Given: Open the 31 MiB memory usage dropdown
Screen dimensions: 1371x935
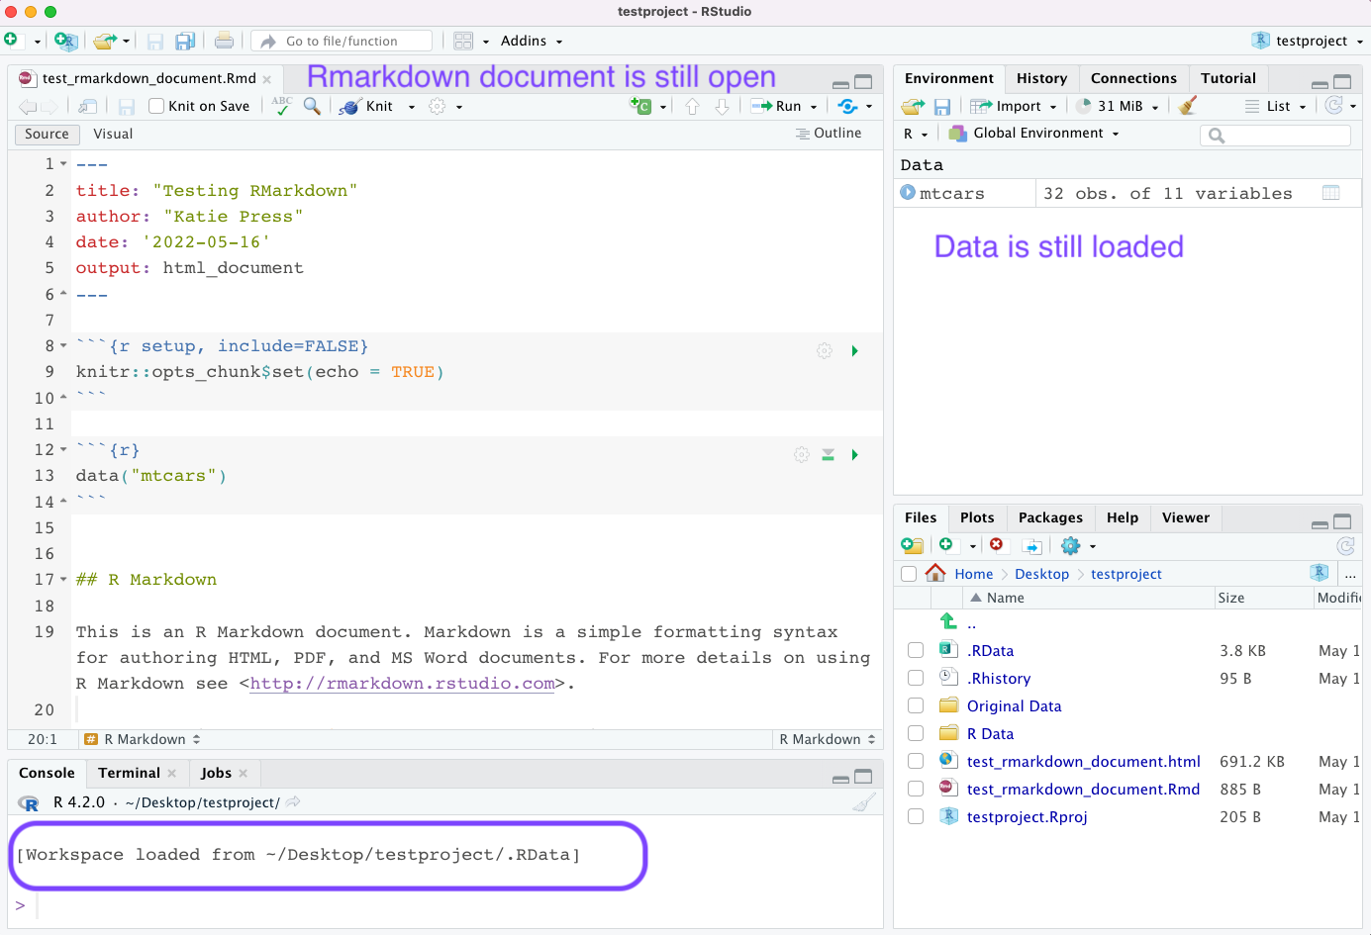Looking at the screenshot, I should [1118, 106].
